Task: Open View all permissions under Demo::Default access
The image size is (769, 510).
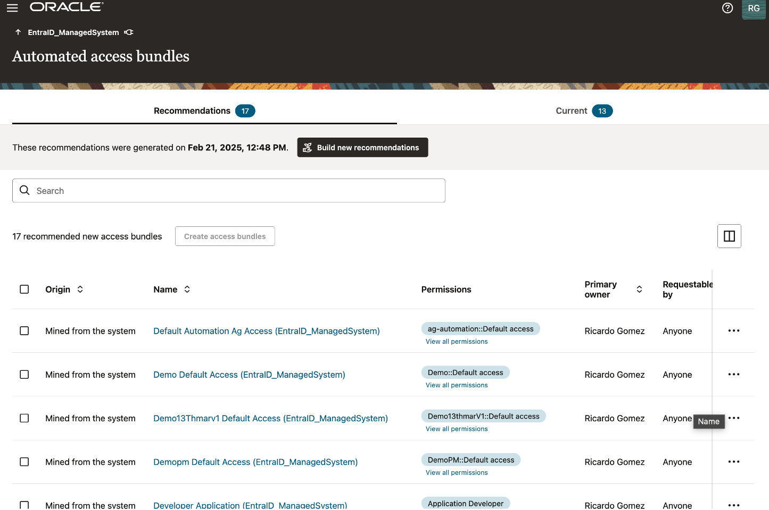Action: click(x=456, y=385)
